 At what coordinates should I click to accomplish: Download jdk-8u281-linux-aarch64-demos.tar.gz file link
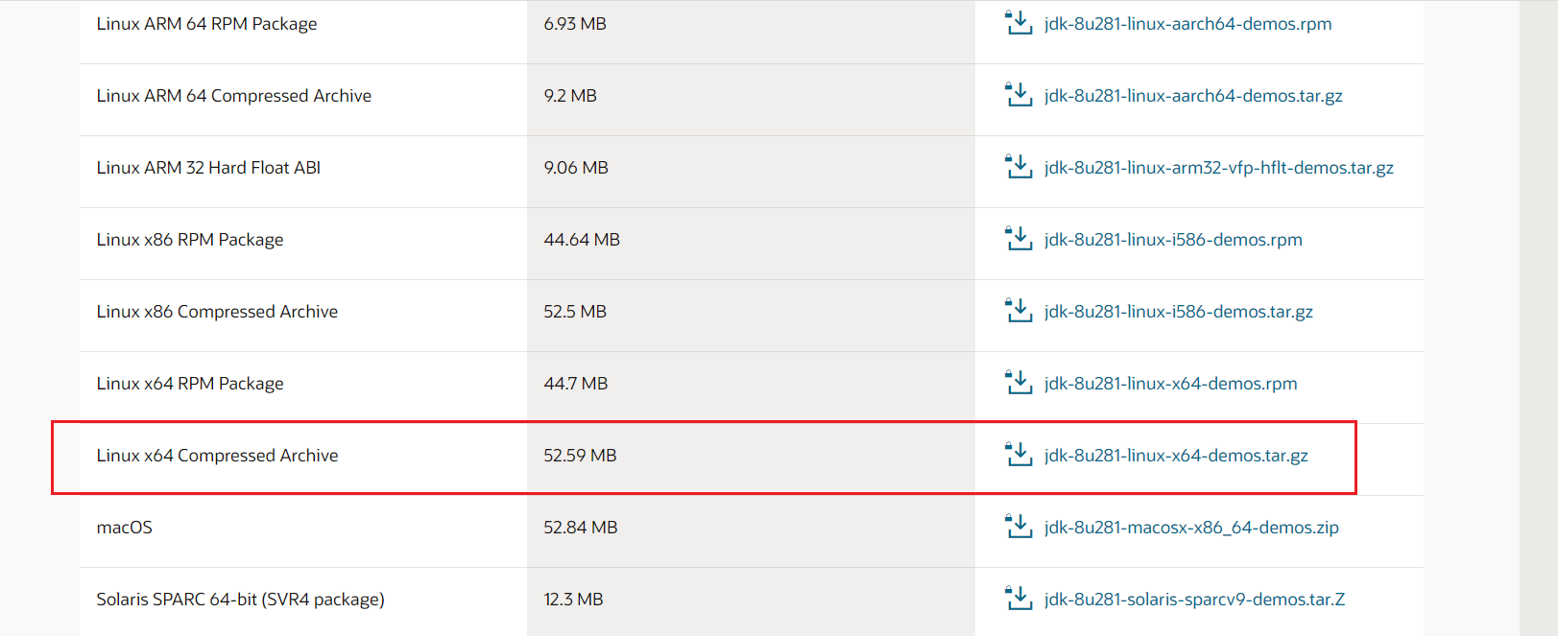click(1193, 96)
